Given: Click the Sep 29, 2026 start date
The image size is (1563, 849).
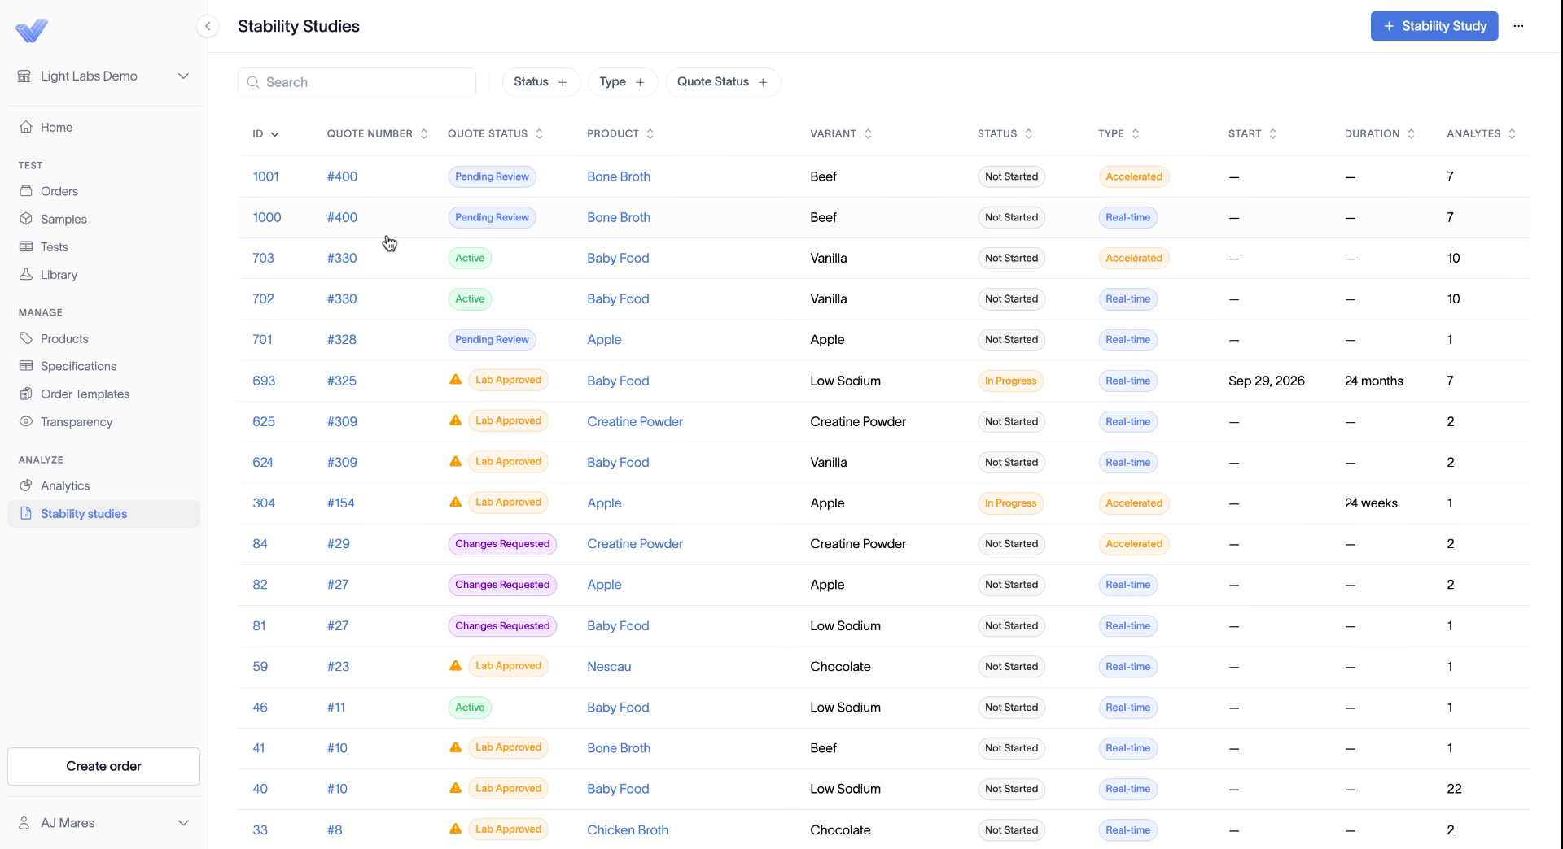Looking at the screenshot, I should click(1266, 381).
